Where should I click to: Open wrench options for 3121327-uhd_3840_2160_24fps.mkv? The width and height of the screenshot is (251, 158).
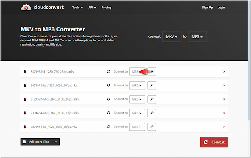(151, 99)
